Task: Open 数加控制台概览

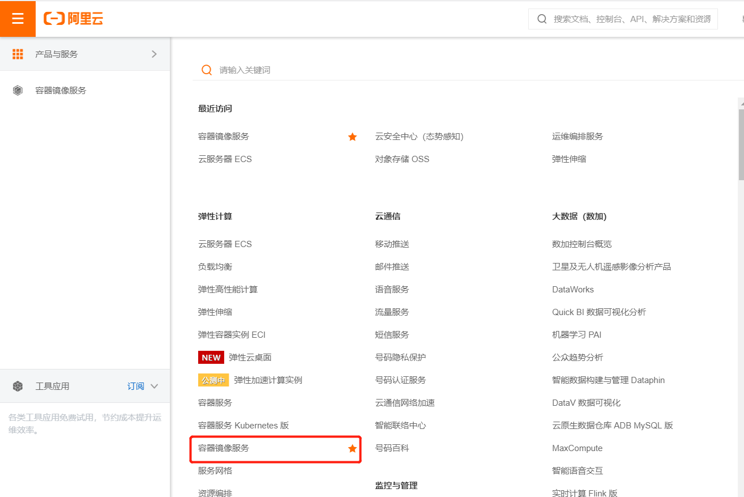Action: (582, 244)
